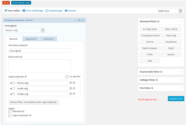Viewport: 186px width, 125px height.
Task: Add choice after Tredje valg
Action: click(71, 94)
